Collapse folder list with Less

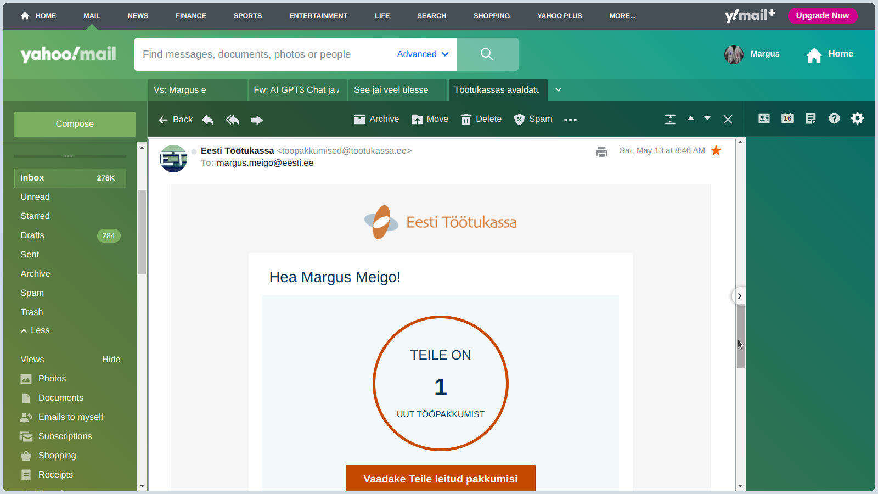click(35, 330)
